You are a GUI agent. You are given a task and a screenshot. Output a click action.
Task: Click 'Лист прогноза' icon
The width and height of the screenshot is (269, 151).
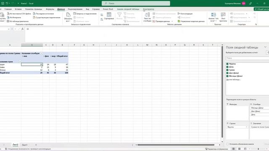tap(223, 15)
